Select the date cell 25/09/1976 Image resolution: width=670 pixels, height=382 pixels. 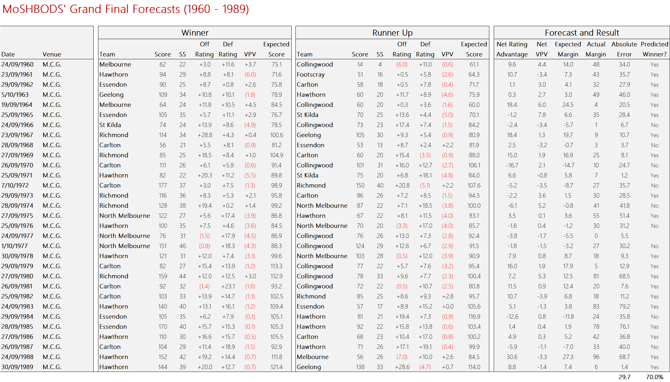17,226
